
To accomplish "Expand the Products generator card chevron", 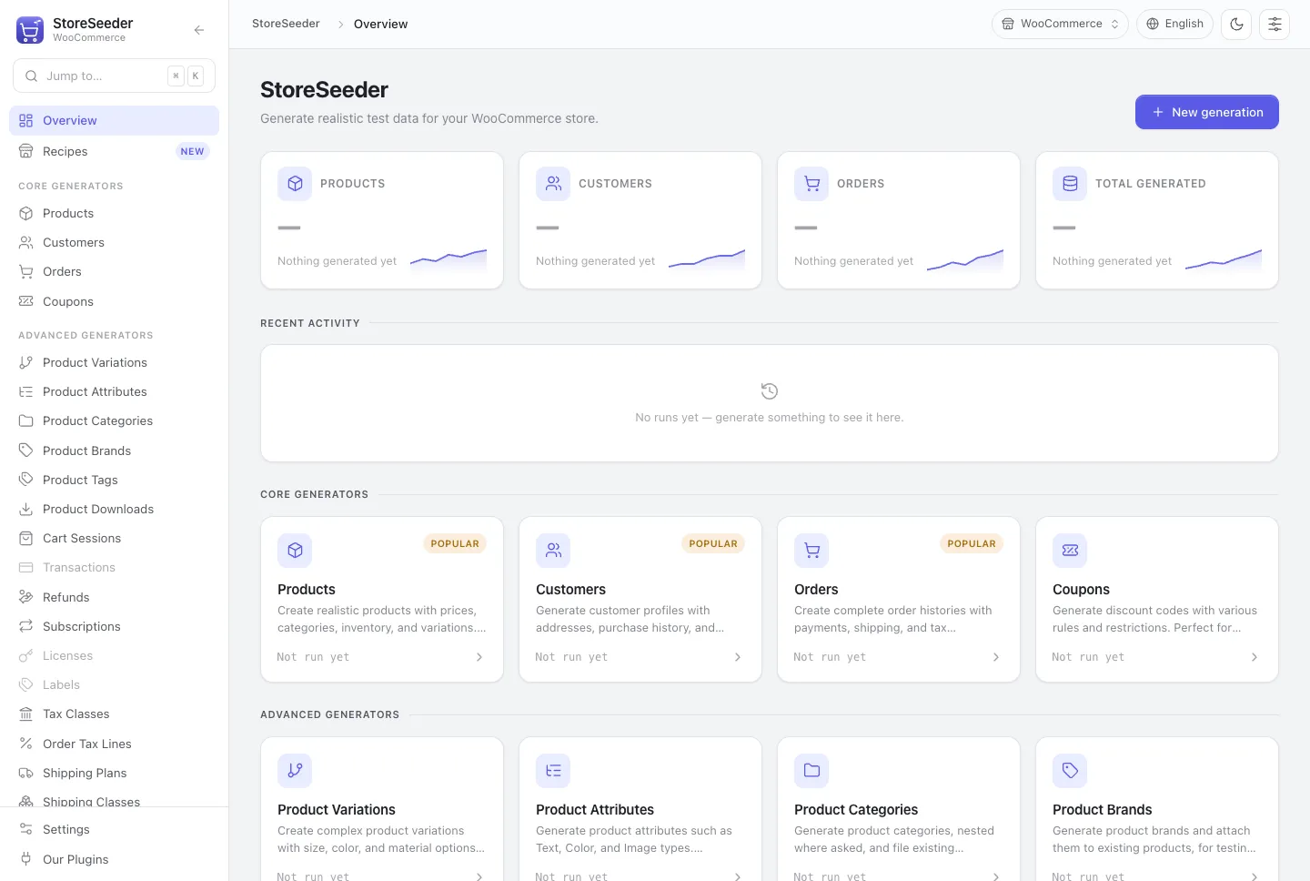I will (x=479, y=657).
